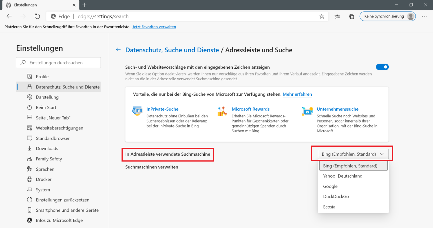Click the Beim Start power icon
This screenshot has height=228, width=433.
tap(29, 107)
